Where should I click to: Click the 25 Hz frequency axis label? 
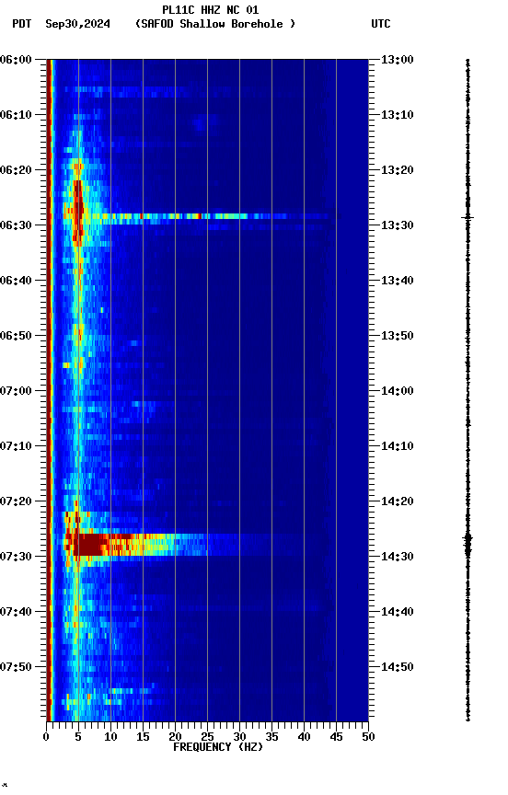(207, 738)
